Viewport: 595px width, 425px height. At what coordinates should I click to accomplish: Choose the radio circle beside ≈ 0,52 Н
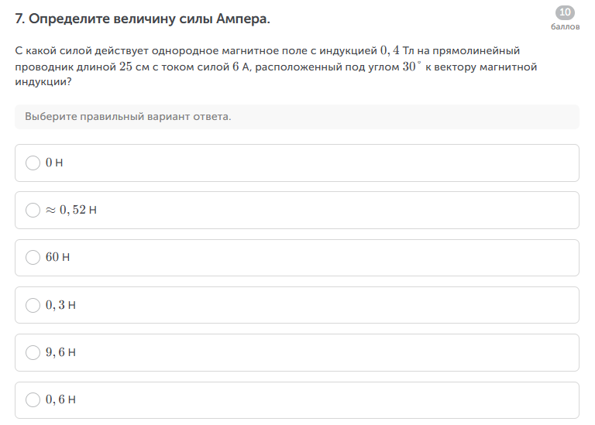click(33, 210)
